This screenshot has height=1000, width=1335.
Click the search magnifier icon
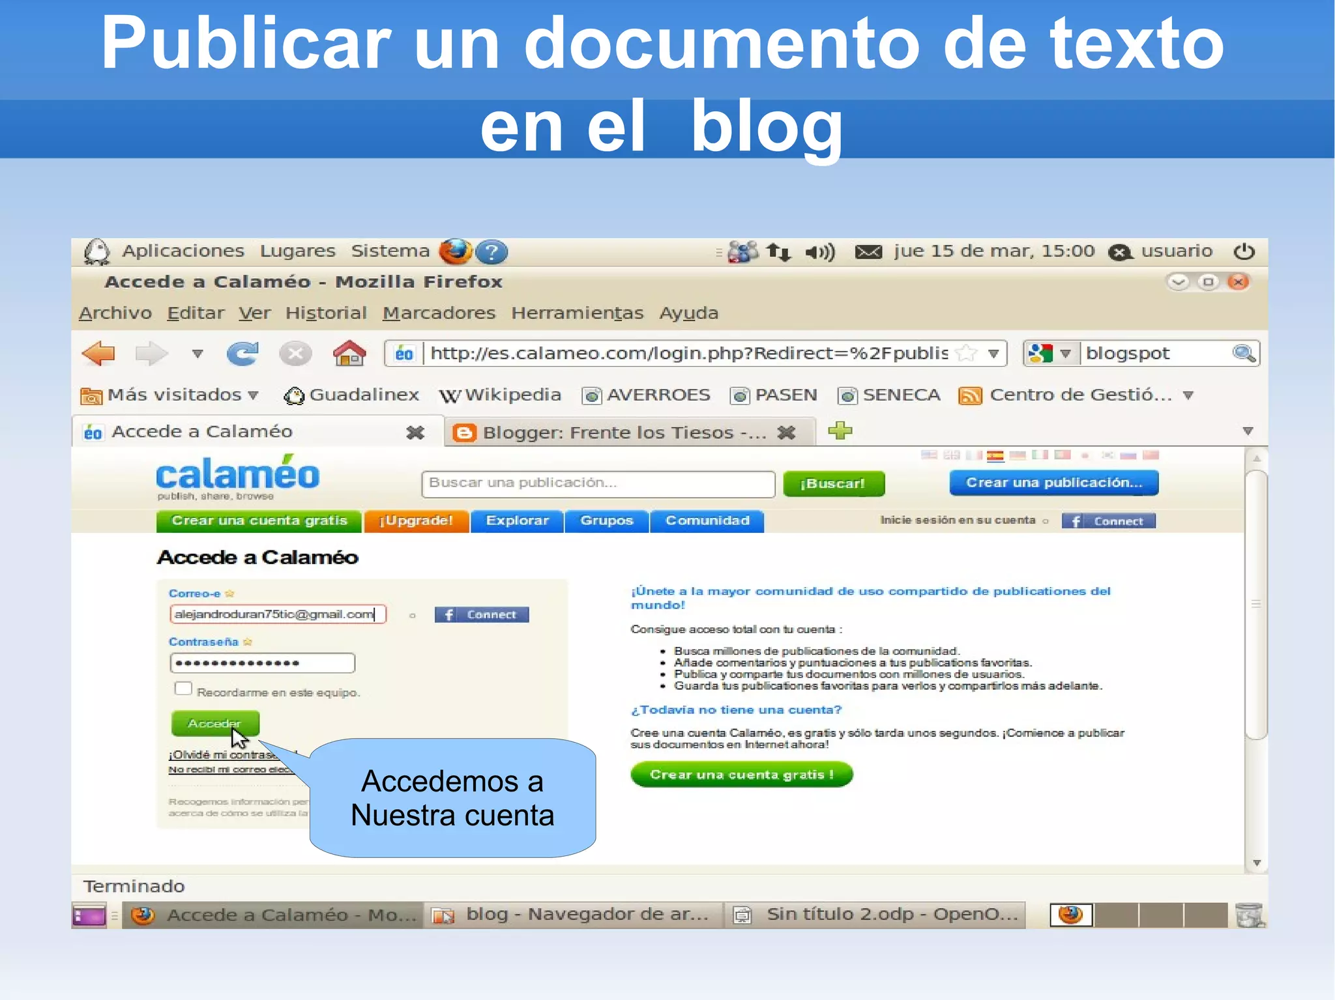tap(1244, 354)
